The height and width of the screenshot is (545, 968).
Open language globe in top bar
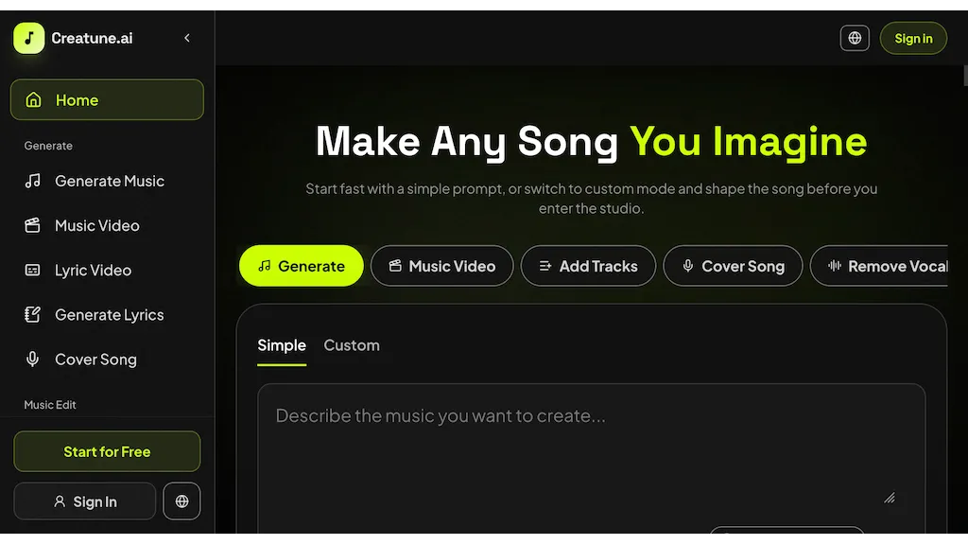click(855, 38)
